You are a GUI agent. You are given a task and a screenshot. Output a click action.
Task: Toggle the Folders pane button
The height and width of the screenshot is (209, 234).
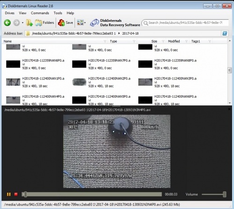(44, 23)
